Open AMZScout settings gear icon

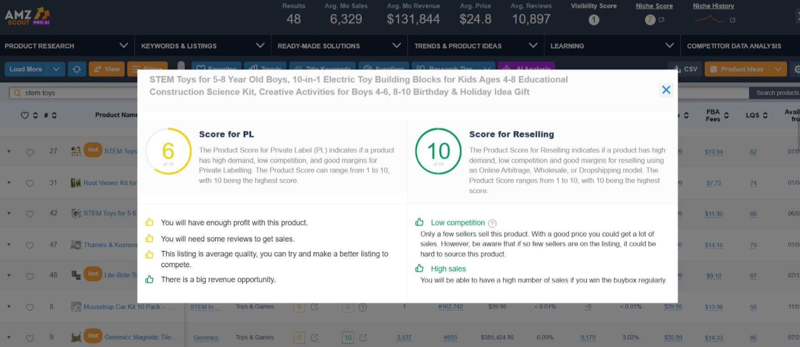796,69
